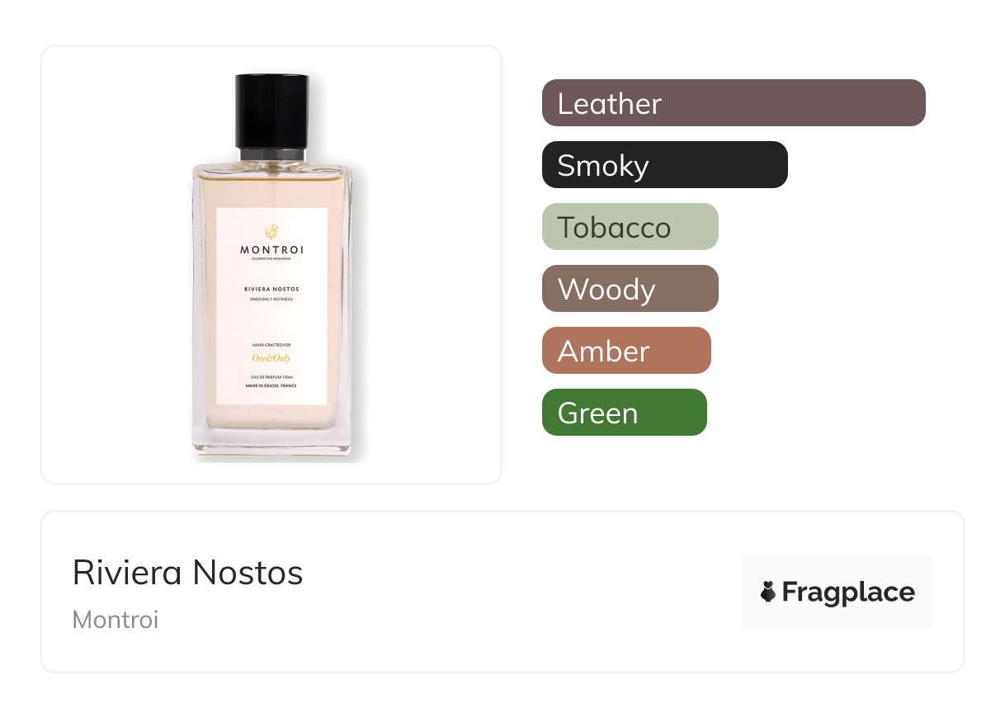The image size is (1005, 713).
Task: Pick the Amber accord bar
Action: click(x=626, y=351)
